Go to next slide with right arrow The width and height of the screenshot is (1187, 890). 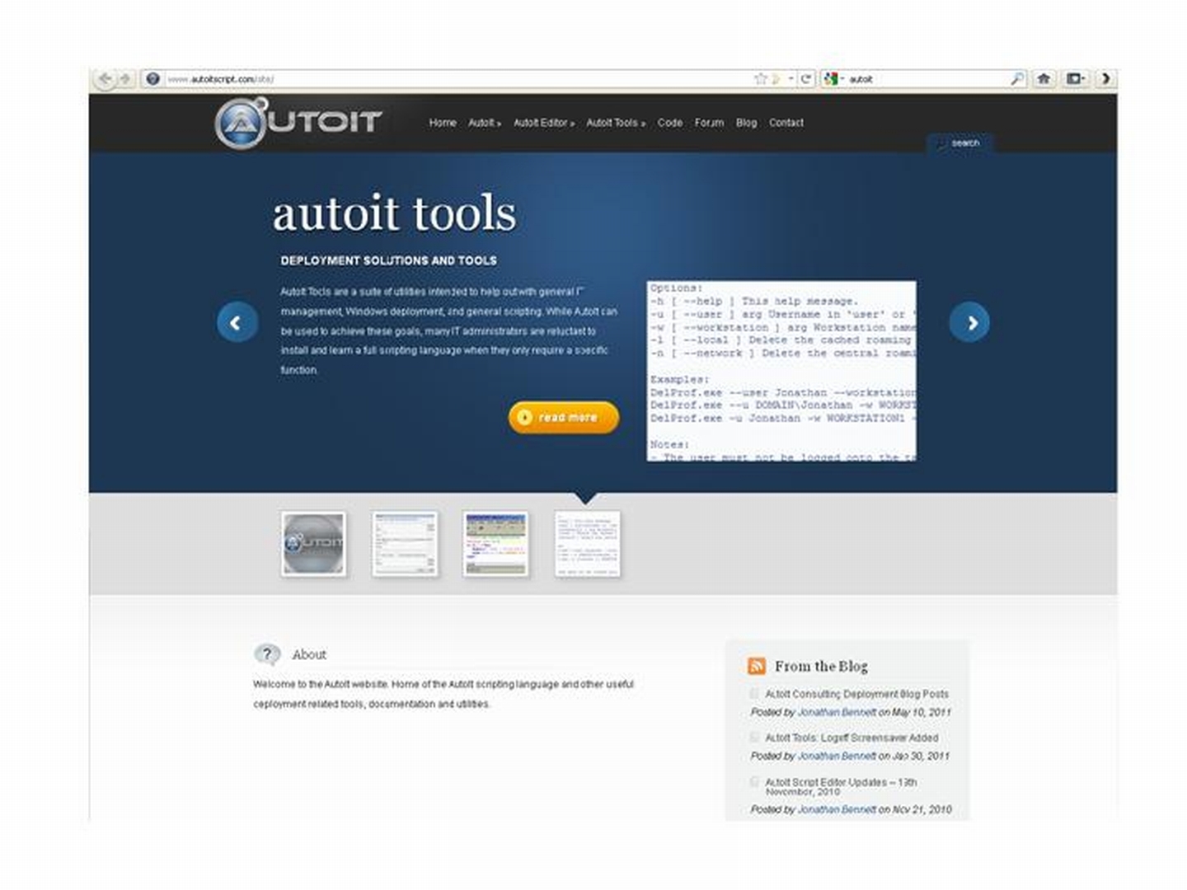click(x=969, y=322)
